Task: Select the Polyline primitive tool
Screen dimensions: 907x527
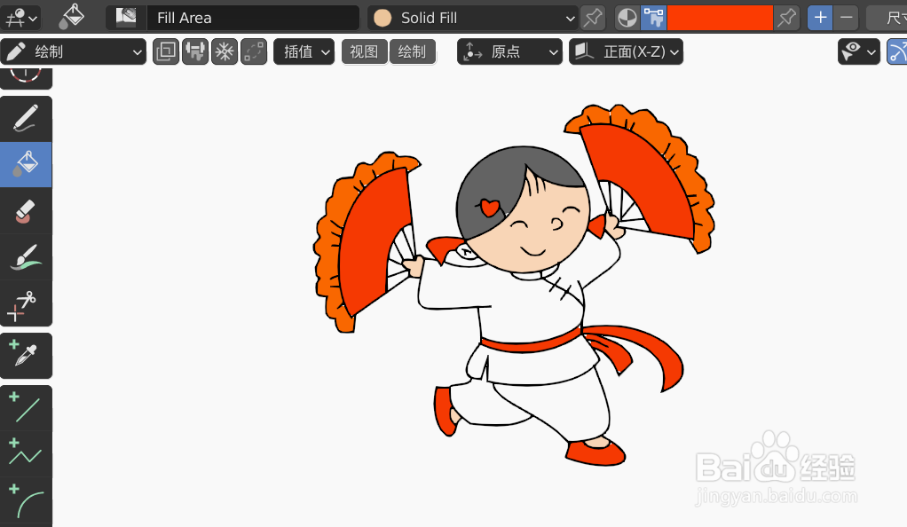Action: click(26, 454)
